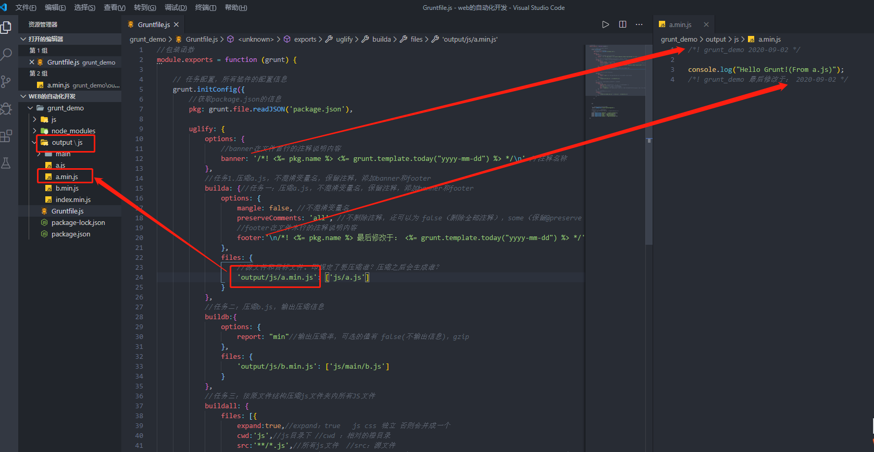Click the package.json file icon in explorer
The height and width of the screenshot is (452, 874).
[x=44, y=234]
